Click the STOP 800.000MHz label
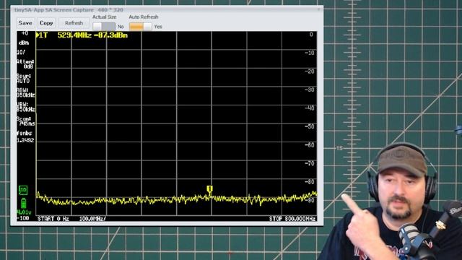Viewport: 462px width, 260px height. 292,219
